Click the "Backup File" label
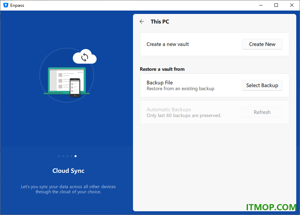Screen dimensions: 300x215 click(160, 82)
